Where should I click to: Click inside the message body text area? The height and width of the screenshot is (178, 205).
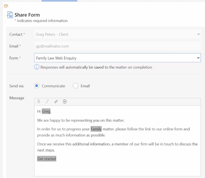pos(118,141)
